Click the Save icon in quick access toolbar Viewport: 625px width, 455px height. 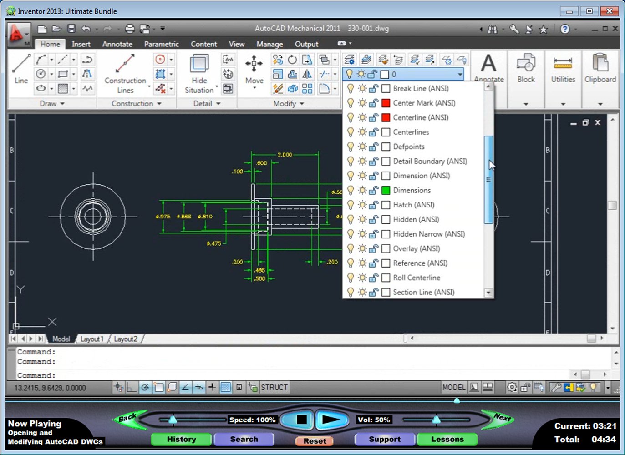click(71, 29)
